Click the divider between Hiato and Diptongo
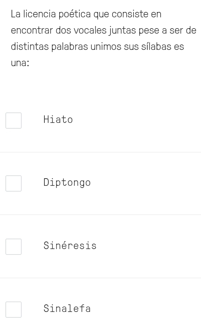This screenshot has height=321, width=201. (x=100, y=152)
